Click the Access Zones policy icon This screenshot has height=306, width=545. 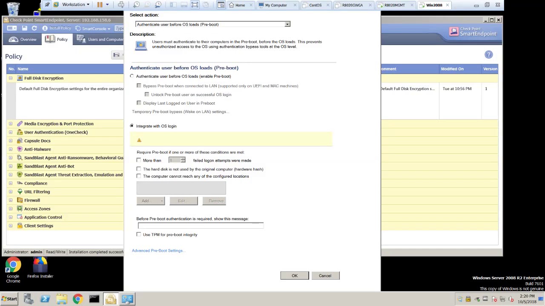tap(20, 209)
